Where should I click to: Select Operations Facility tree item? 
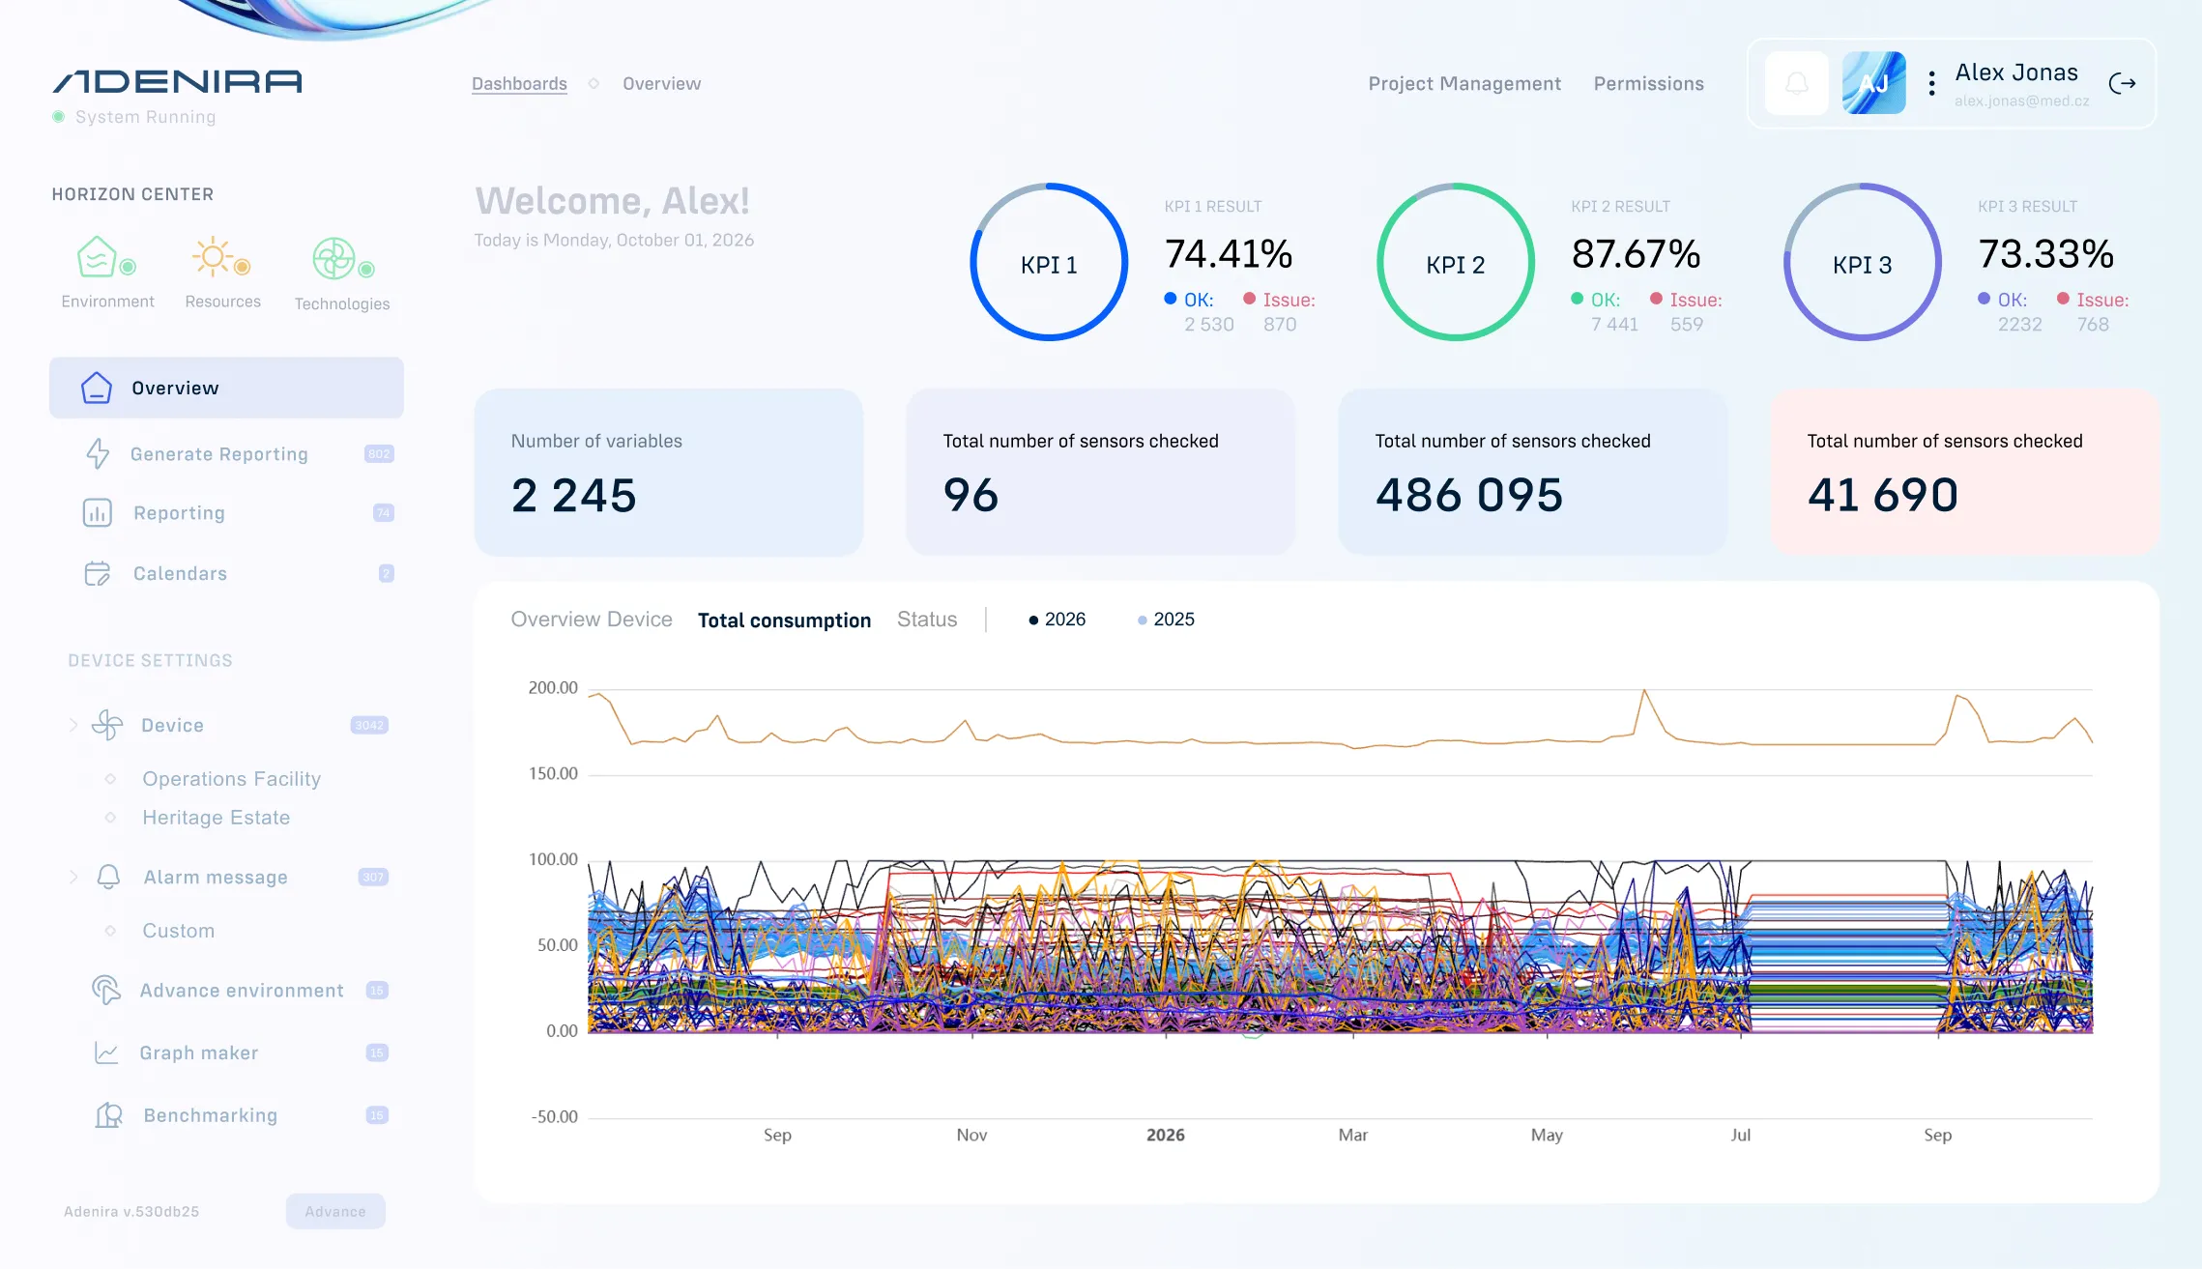[231, 779]
